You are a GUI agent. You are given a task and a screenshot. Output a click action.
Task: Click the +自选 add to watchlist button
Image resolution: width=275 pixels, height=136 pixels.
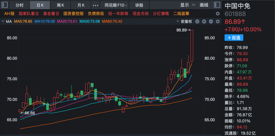tap(234, 38)
